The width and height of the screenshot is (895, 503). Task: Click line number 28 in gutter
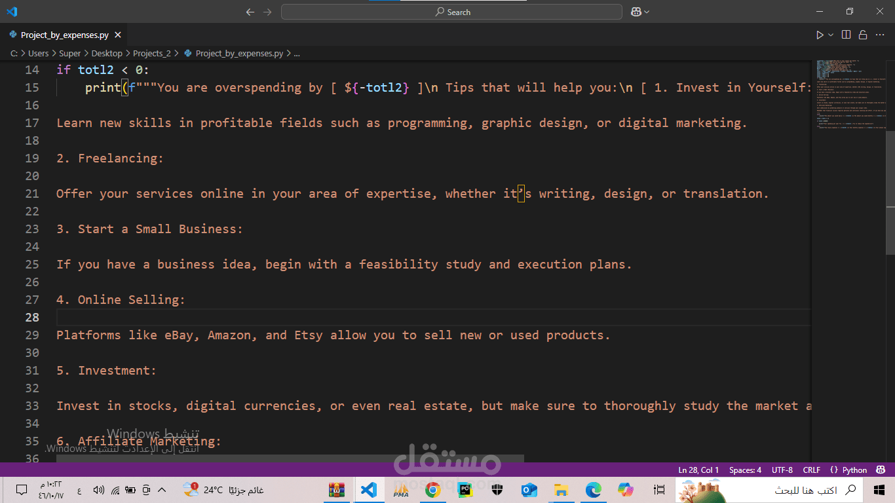pos(32,317)
